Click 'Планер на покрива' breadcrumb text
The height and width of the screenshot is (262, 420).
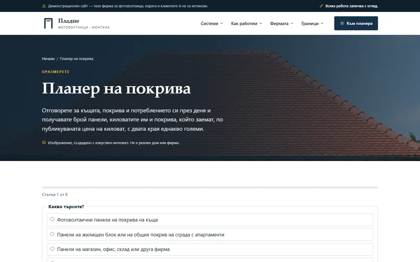(77, 59)
